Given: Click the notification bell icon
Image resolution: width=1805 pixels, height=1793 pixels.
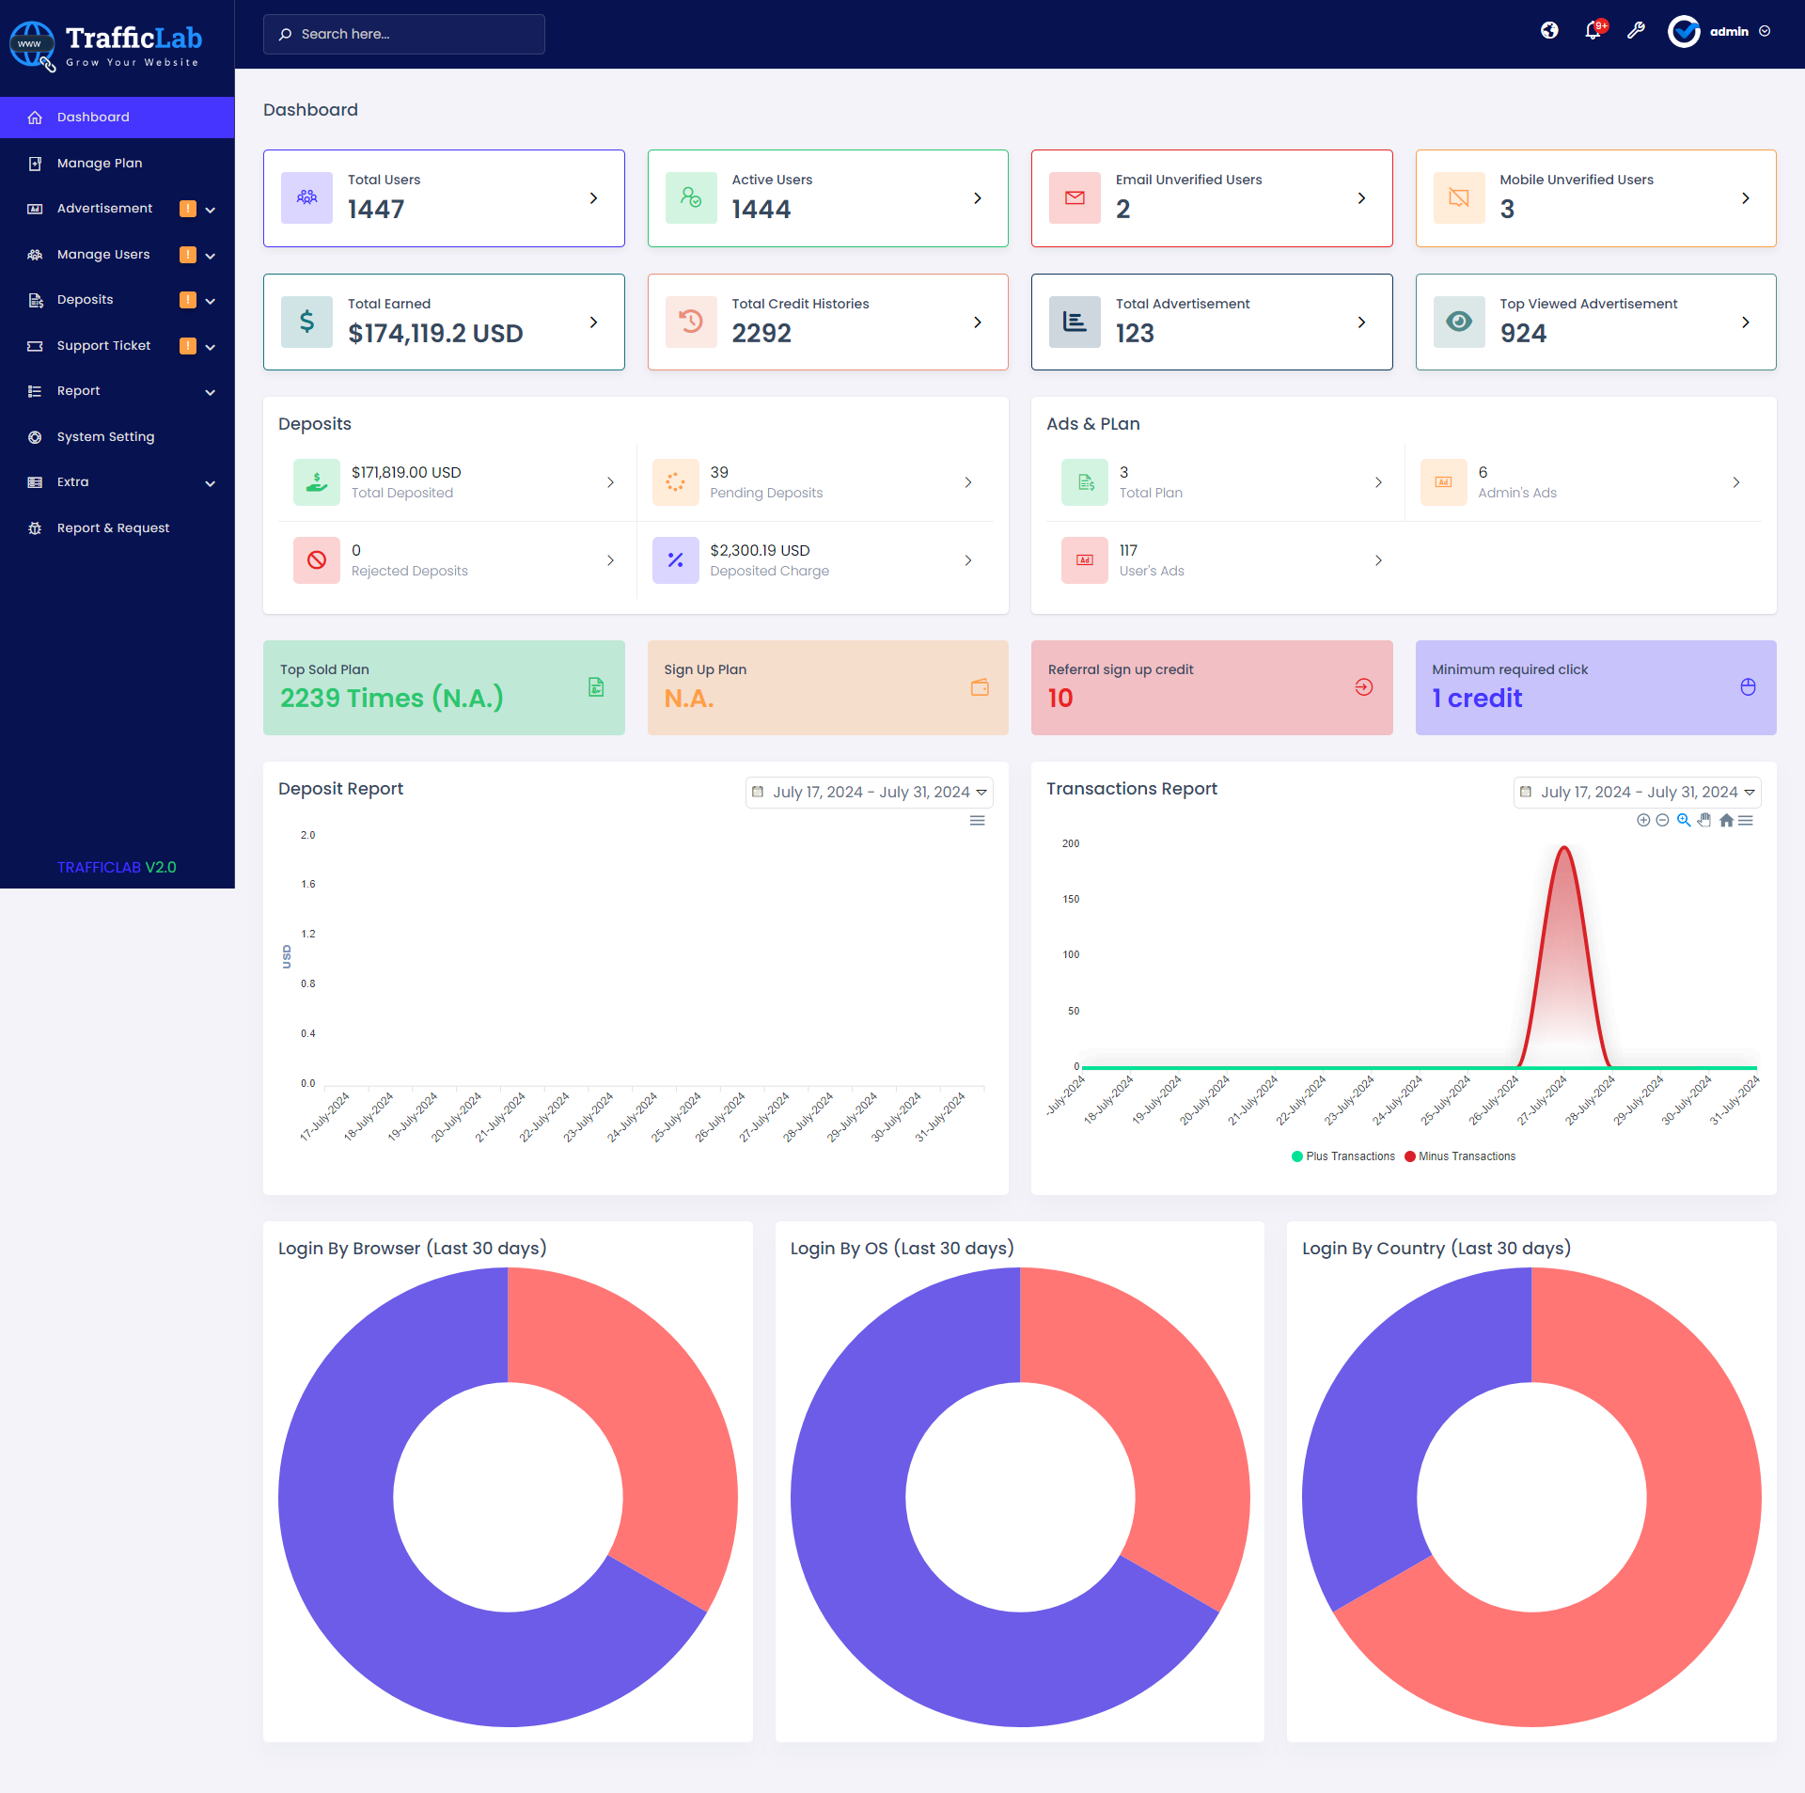Looking at the screenshot, I should click(x=1593, y=31).
